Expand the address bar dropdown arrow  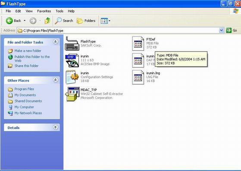coord(221,31)
